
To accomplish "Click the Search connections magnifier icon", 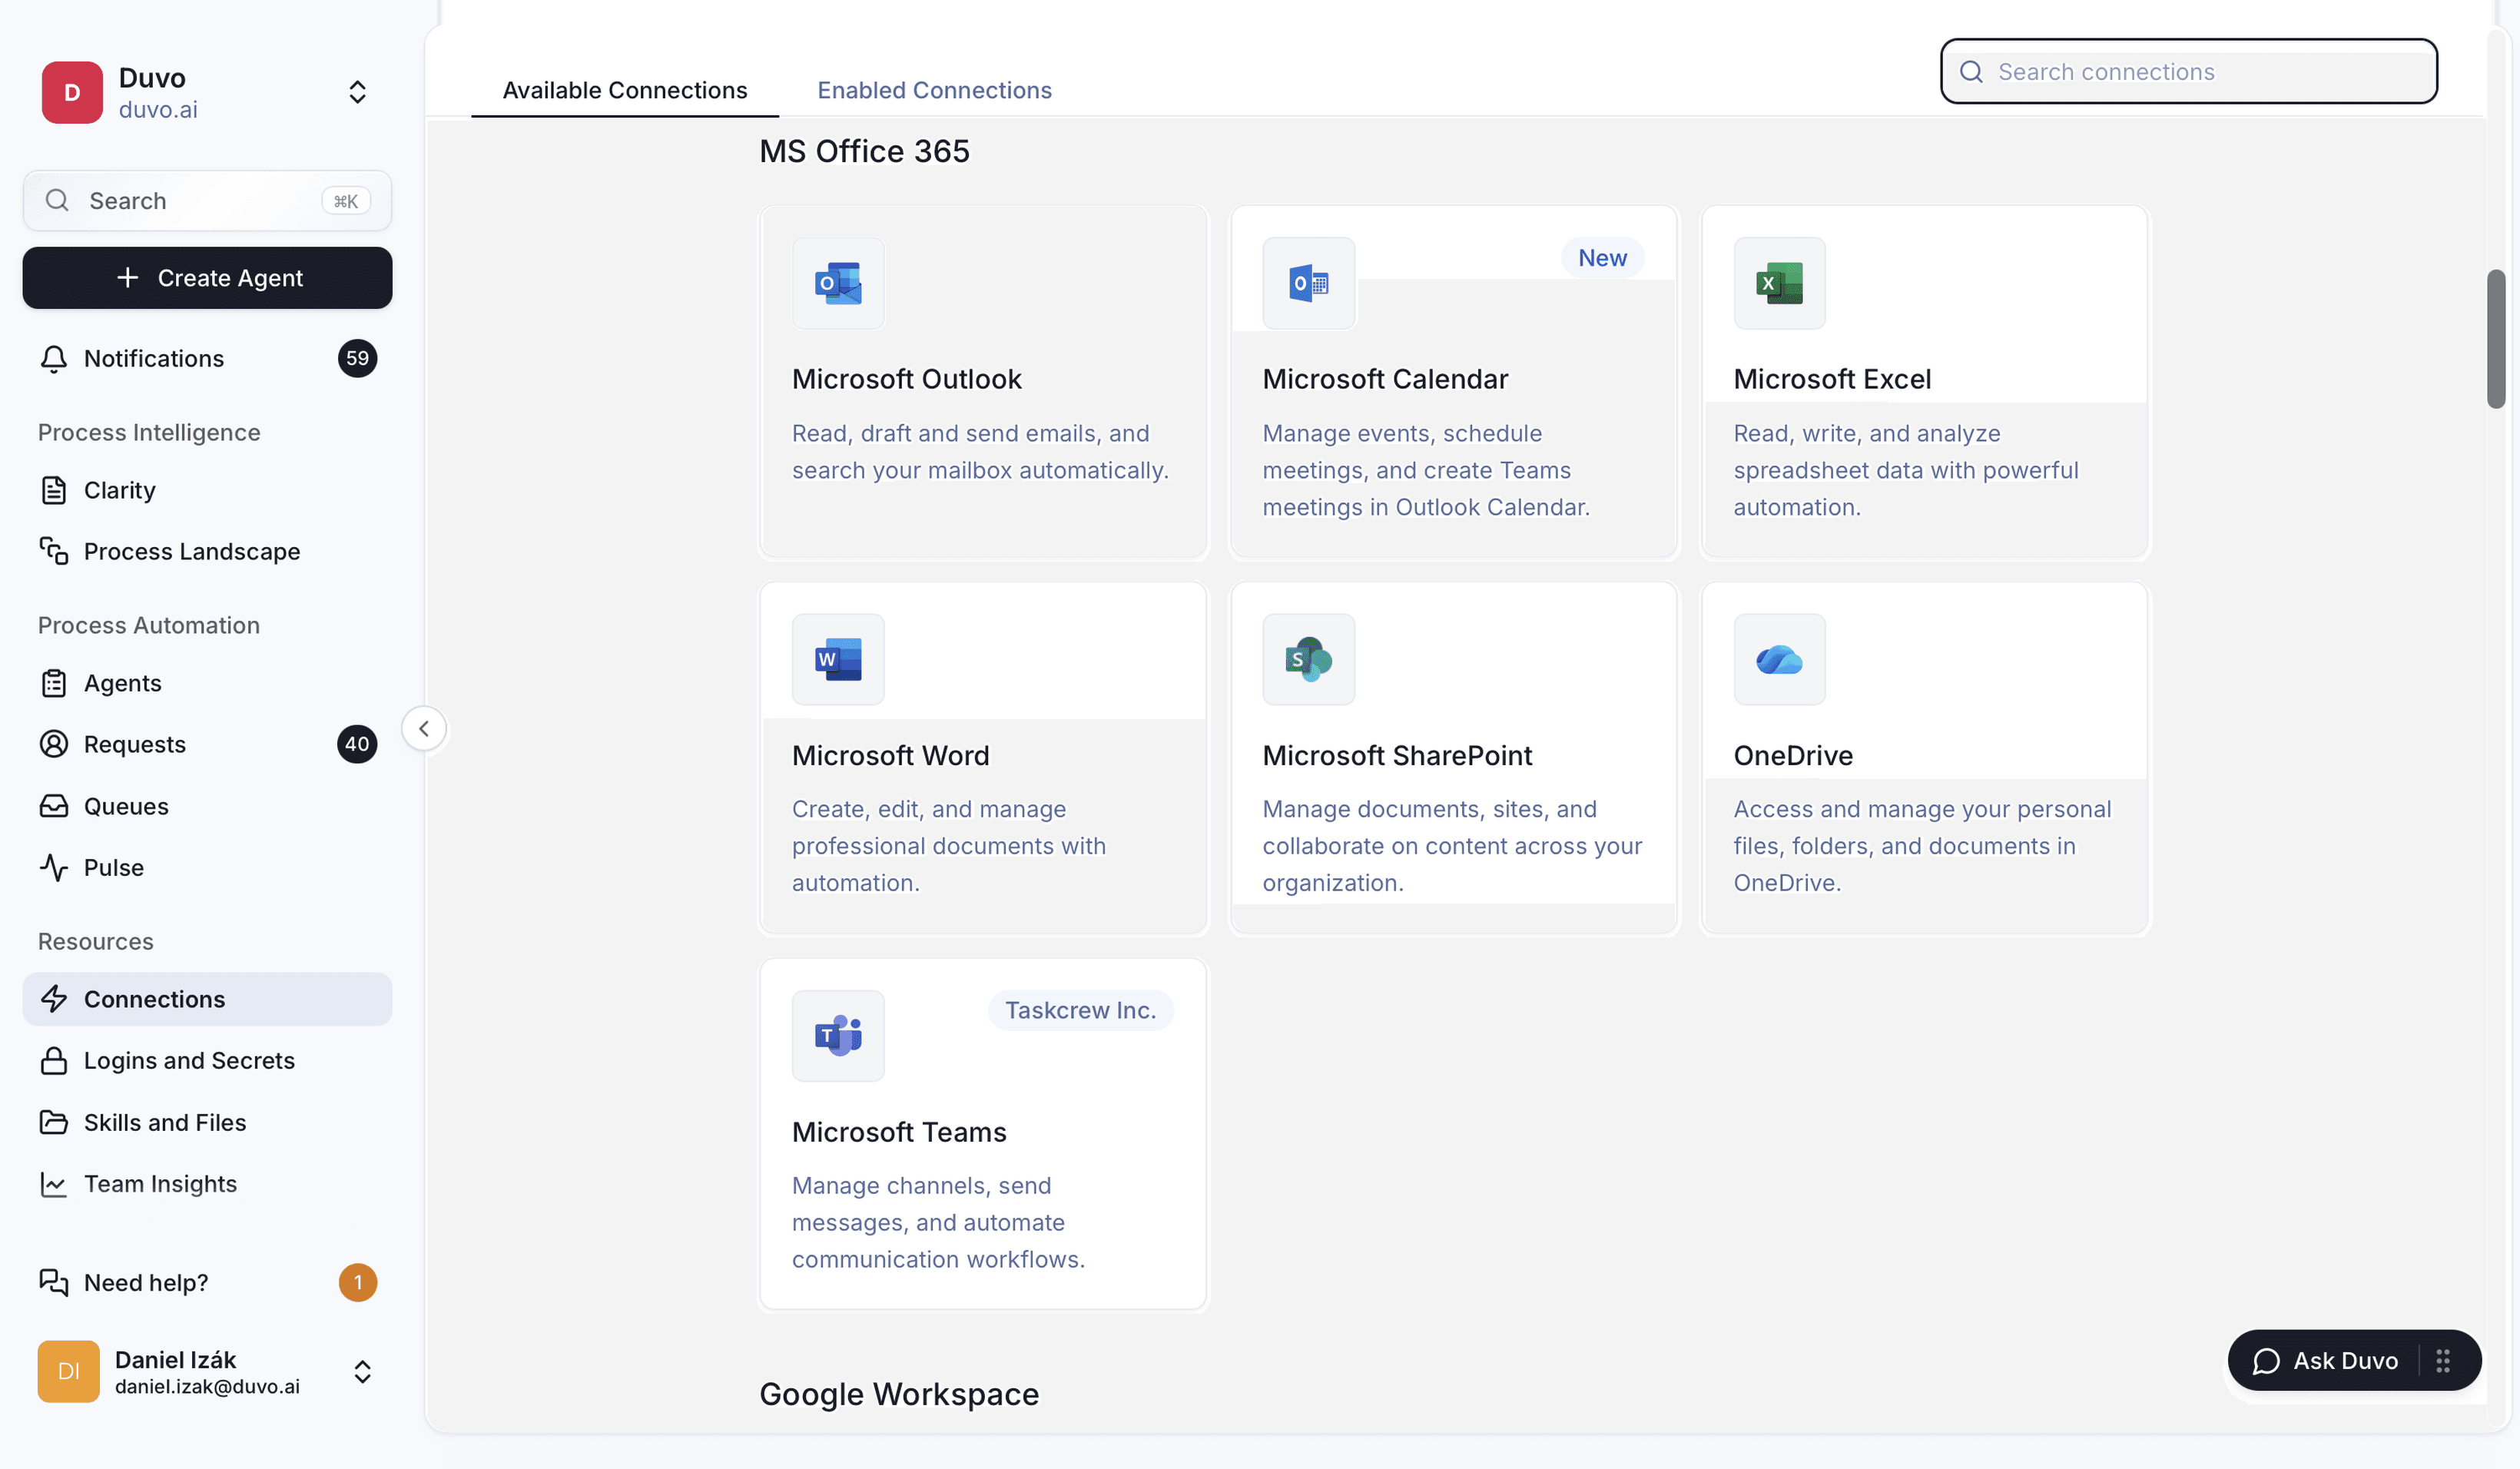I will pyautogui.click(x=1971, y=71).
